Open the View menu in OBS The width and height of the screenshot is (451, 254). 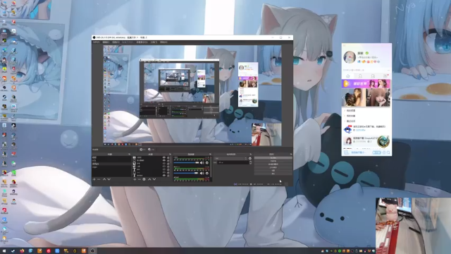click(x=116, y=42)
